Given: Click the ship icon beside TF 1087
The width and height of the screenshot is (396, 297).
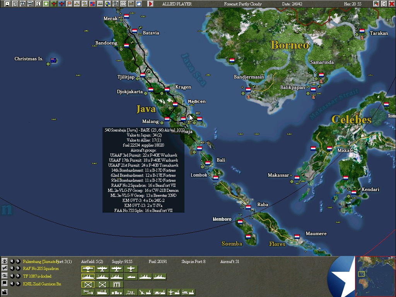Looking at the screenshot, I should 5,276.
